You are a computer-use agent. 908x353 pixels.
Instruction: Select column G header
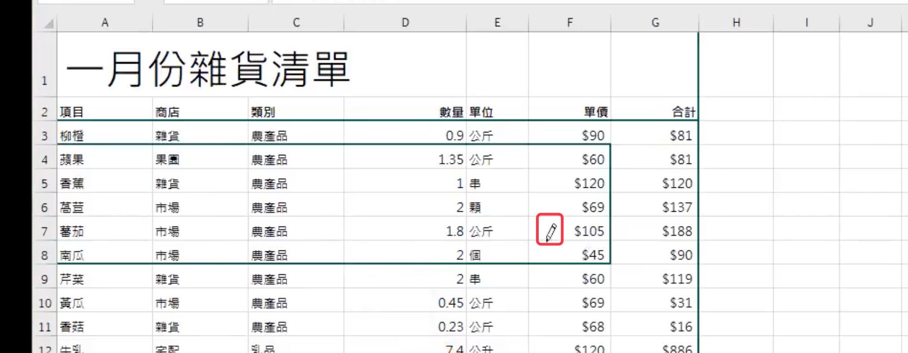pos(655,23)
